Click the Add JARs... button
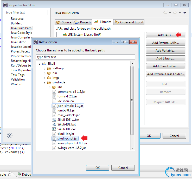 pos(165,35)
